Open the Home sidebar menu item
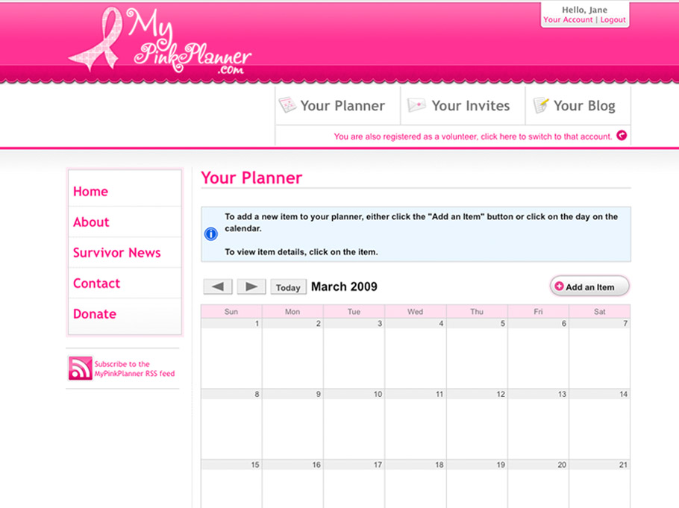The image size is (679, 508). pyautogui.click(x=90, y=192)
